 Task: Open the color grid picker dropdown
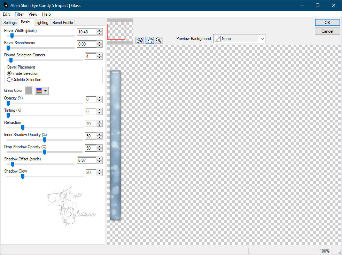coord(42,91)
